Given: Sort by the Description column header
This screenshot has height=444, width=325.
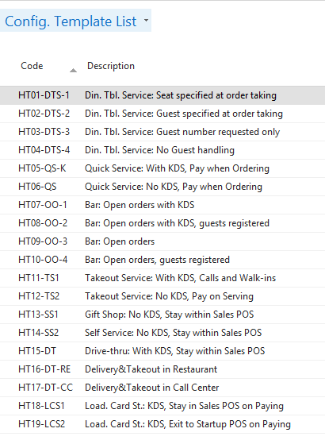Looking at the screenshot, I should 111,66.
